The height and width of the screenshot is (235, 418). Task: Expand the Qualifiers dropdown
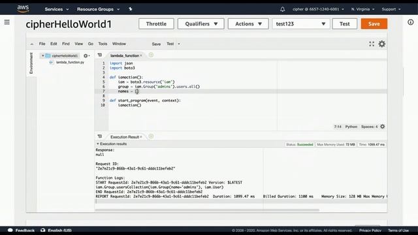tap(201, 23)
